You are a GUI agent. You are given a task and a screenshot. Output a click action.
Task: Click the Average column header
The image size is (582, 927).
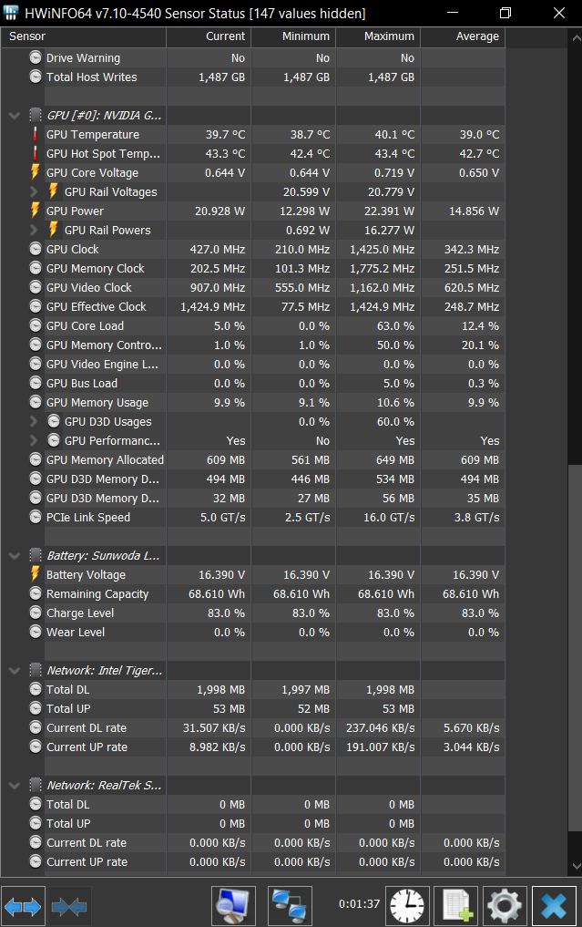click(x=463, y=36)
